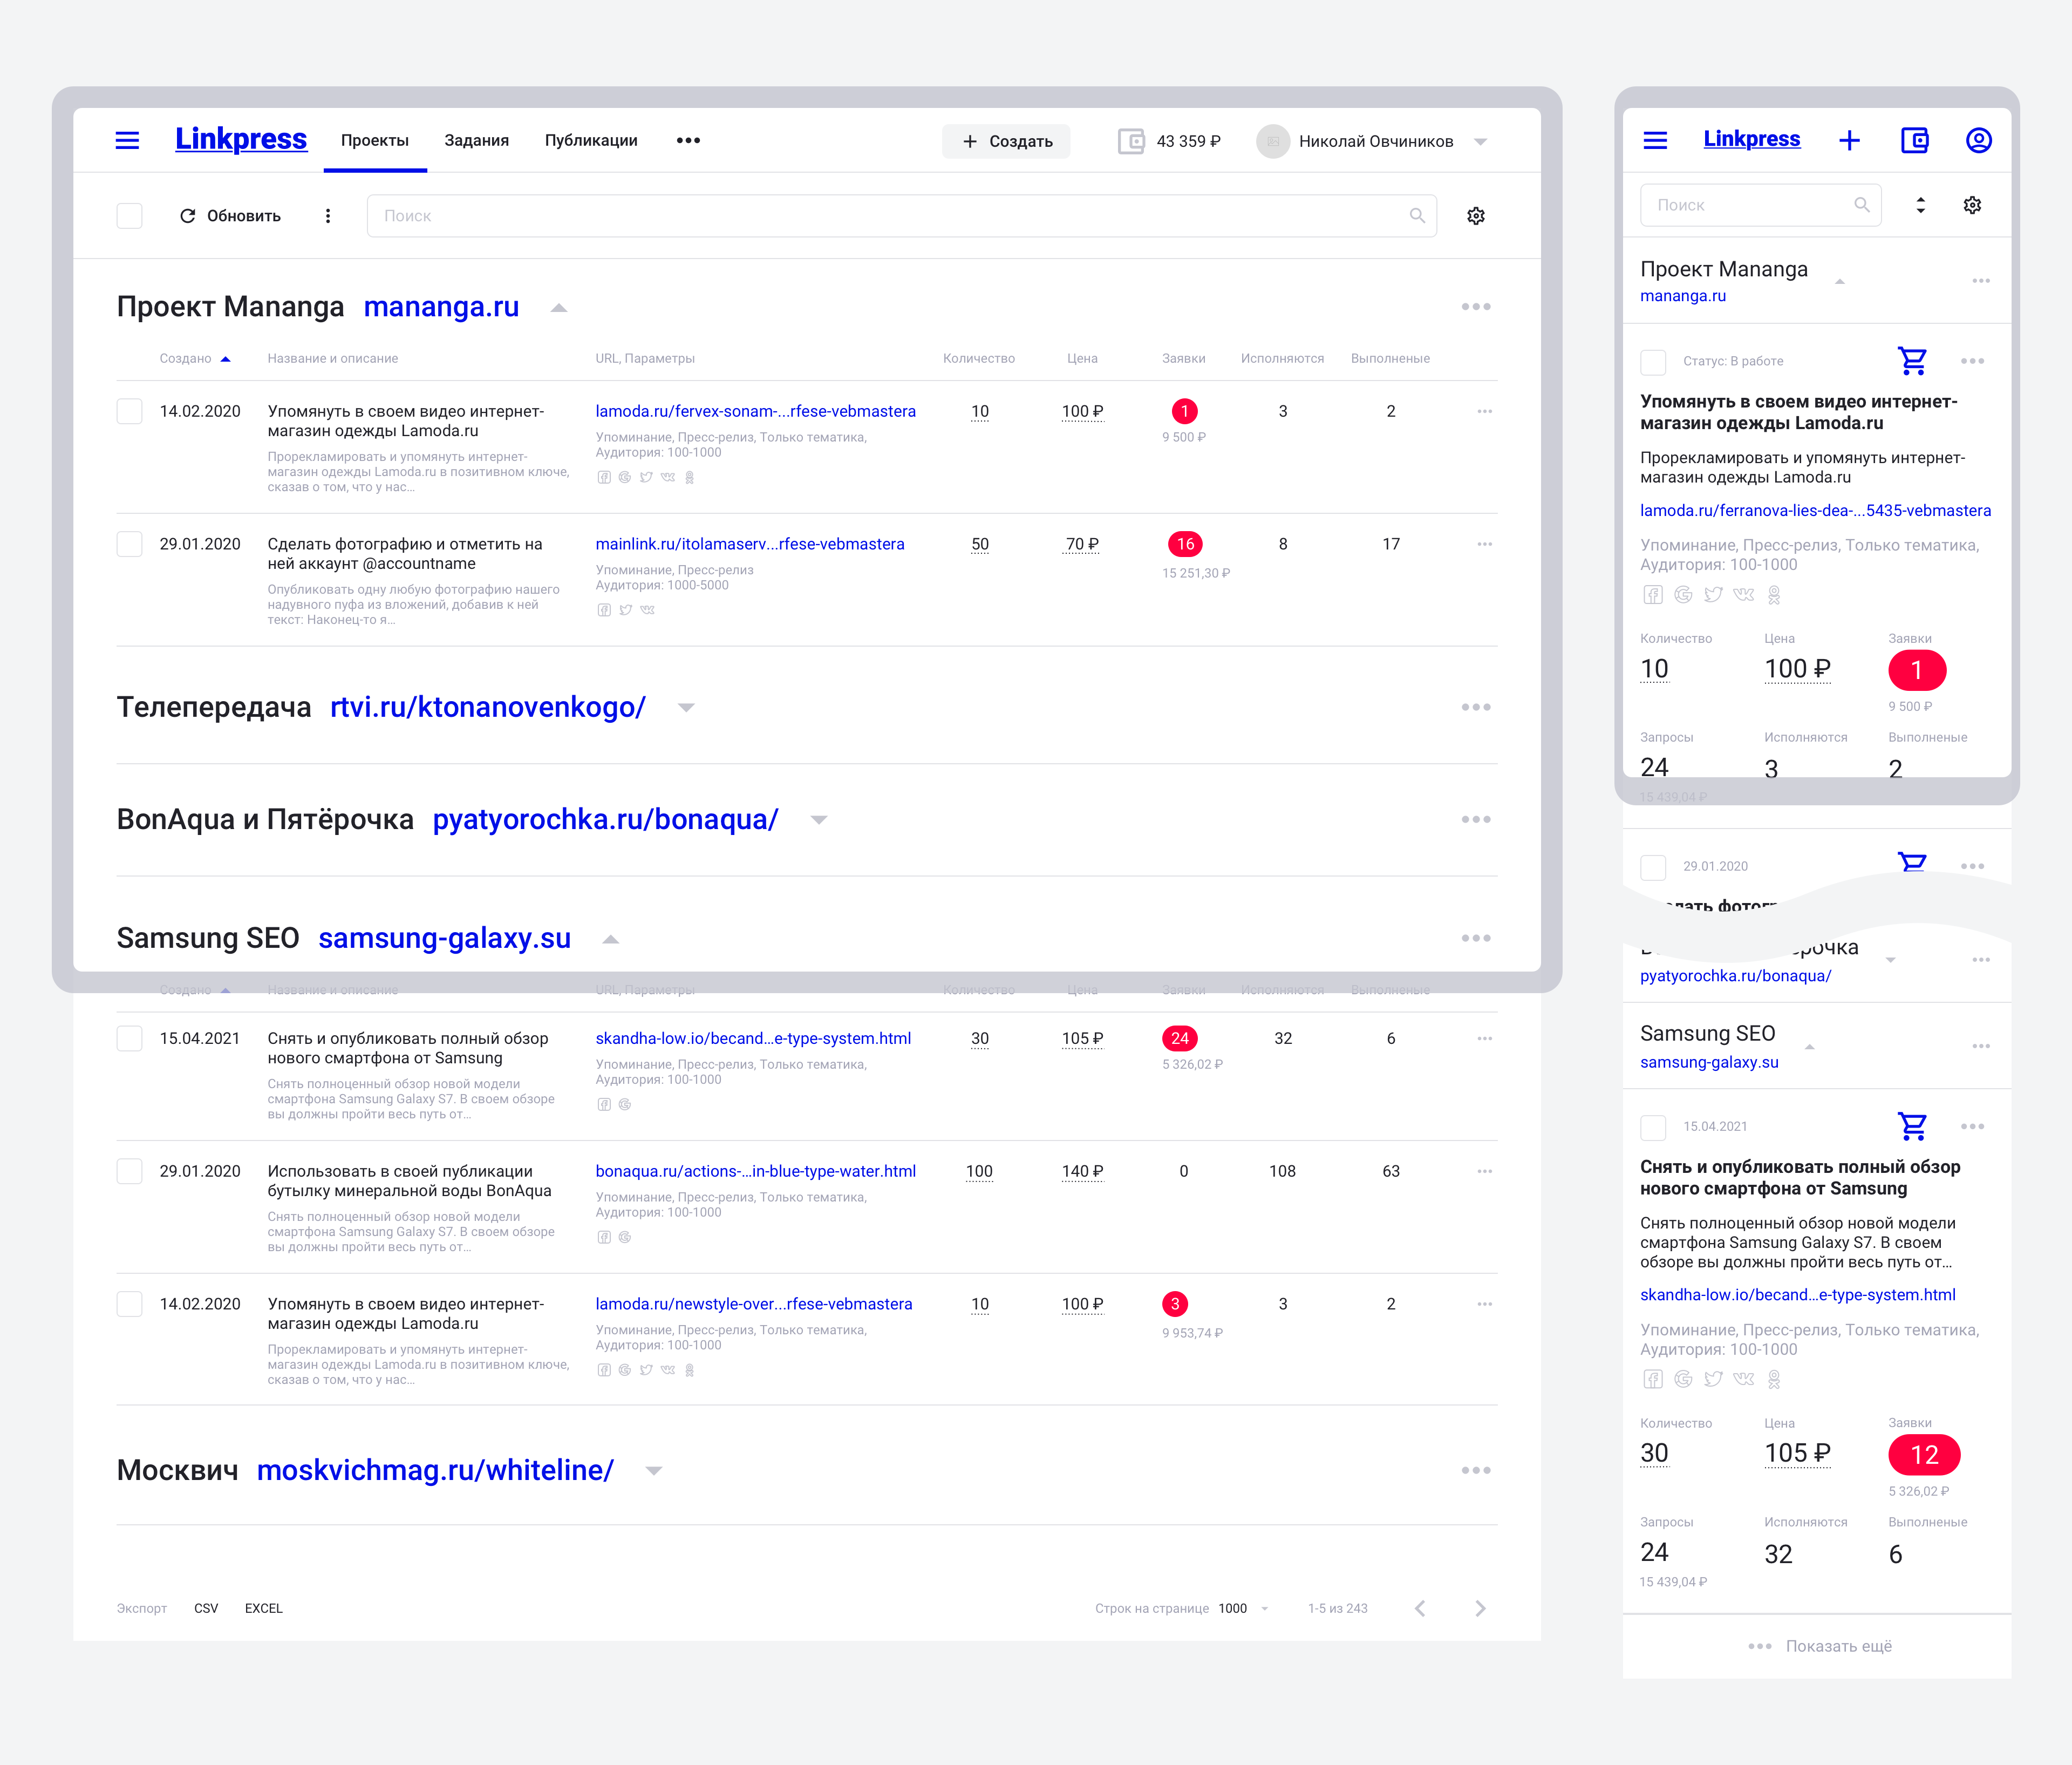Open user profile icon in mobile header
2072x1765 pixels.
[1978, 140]
